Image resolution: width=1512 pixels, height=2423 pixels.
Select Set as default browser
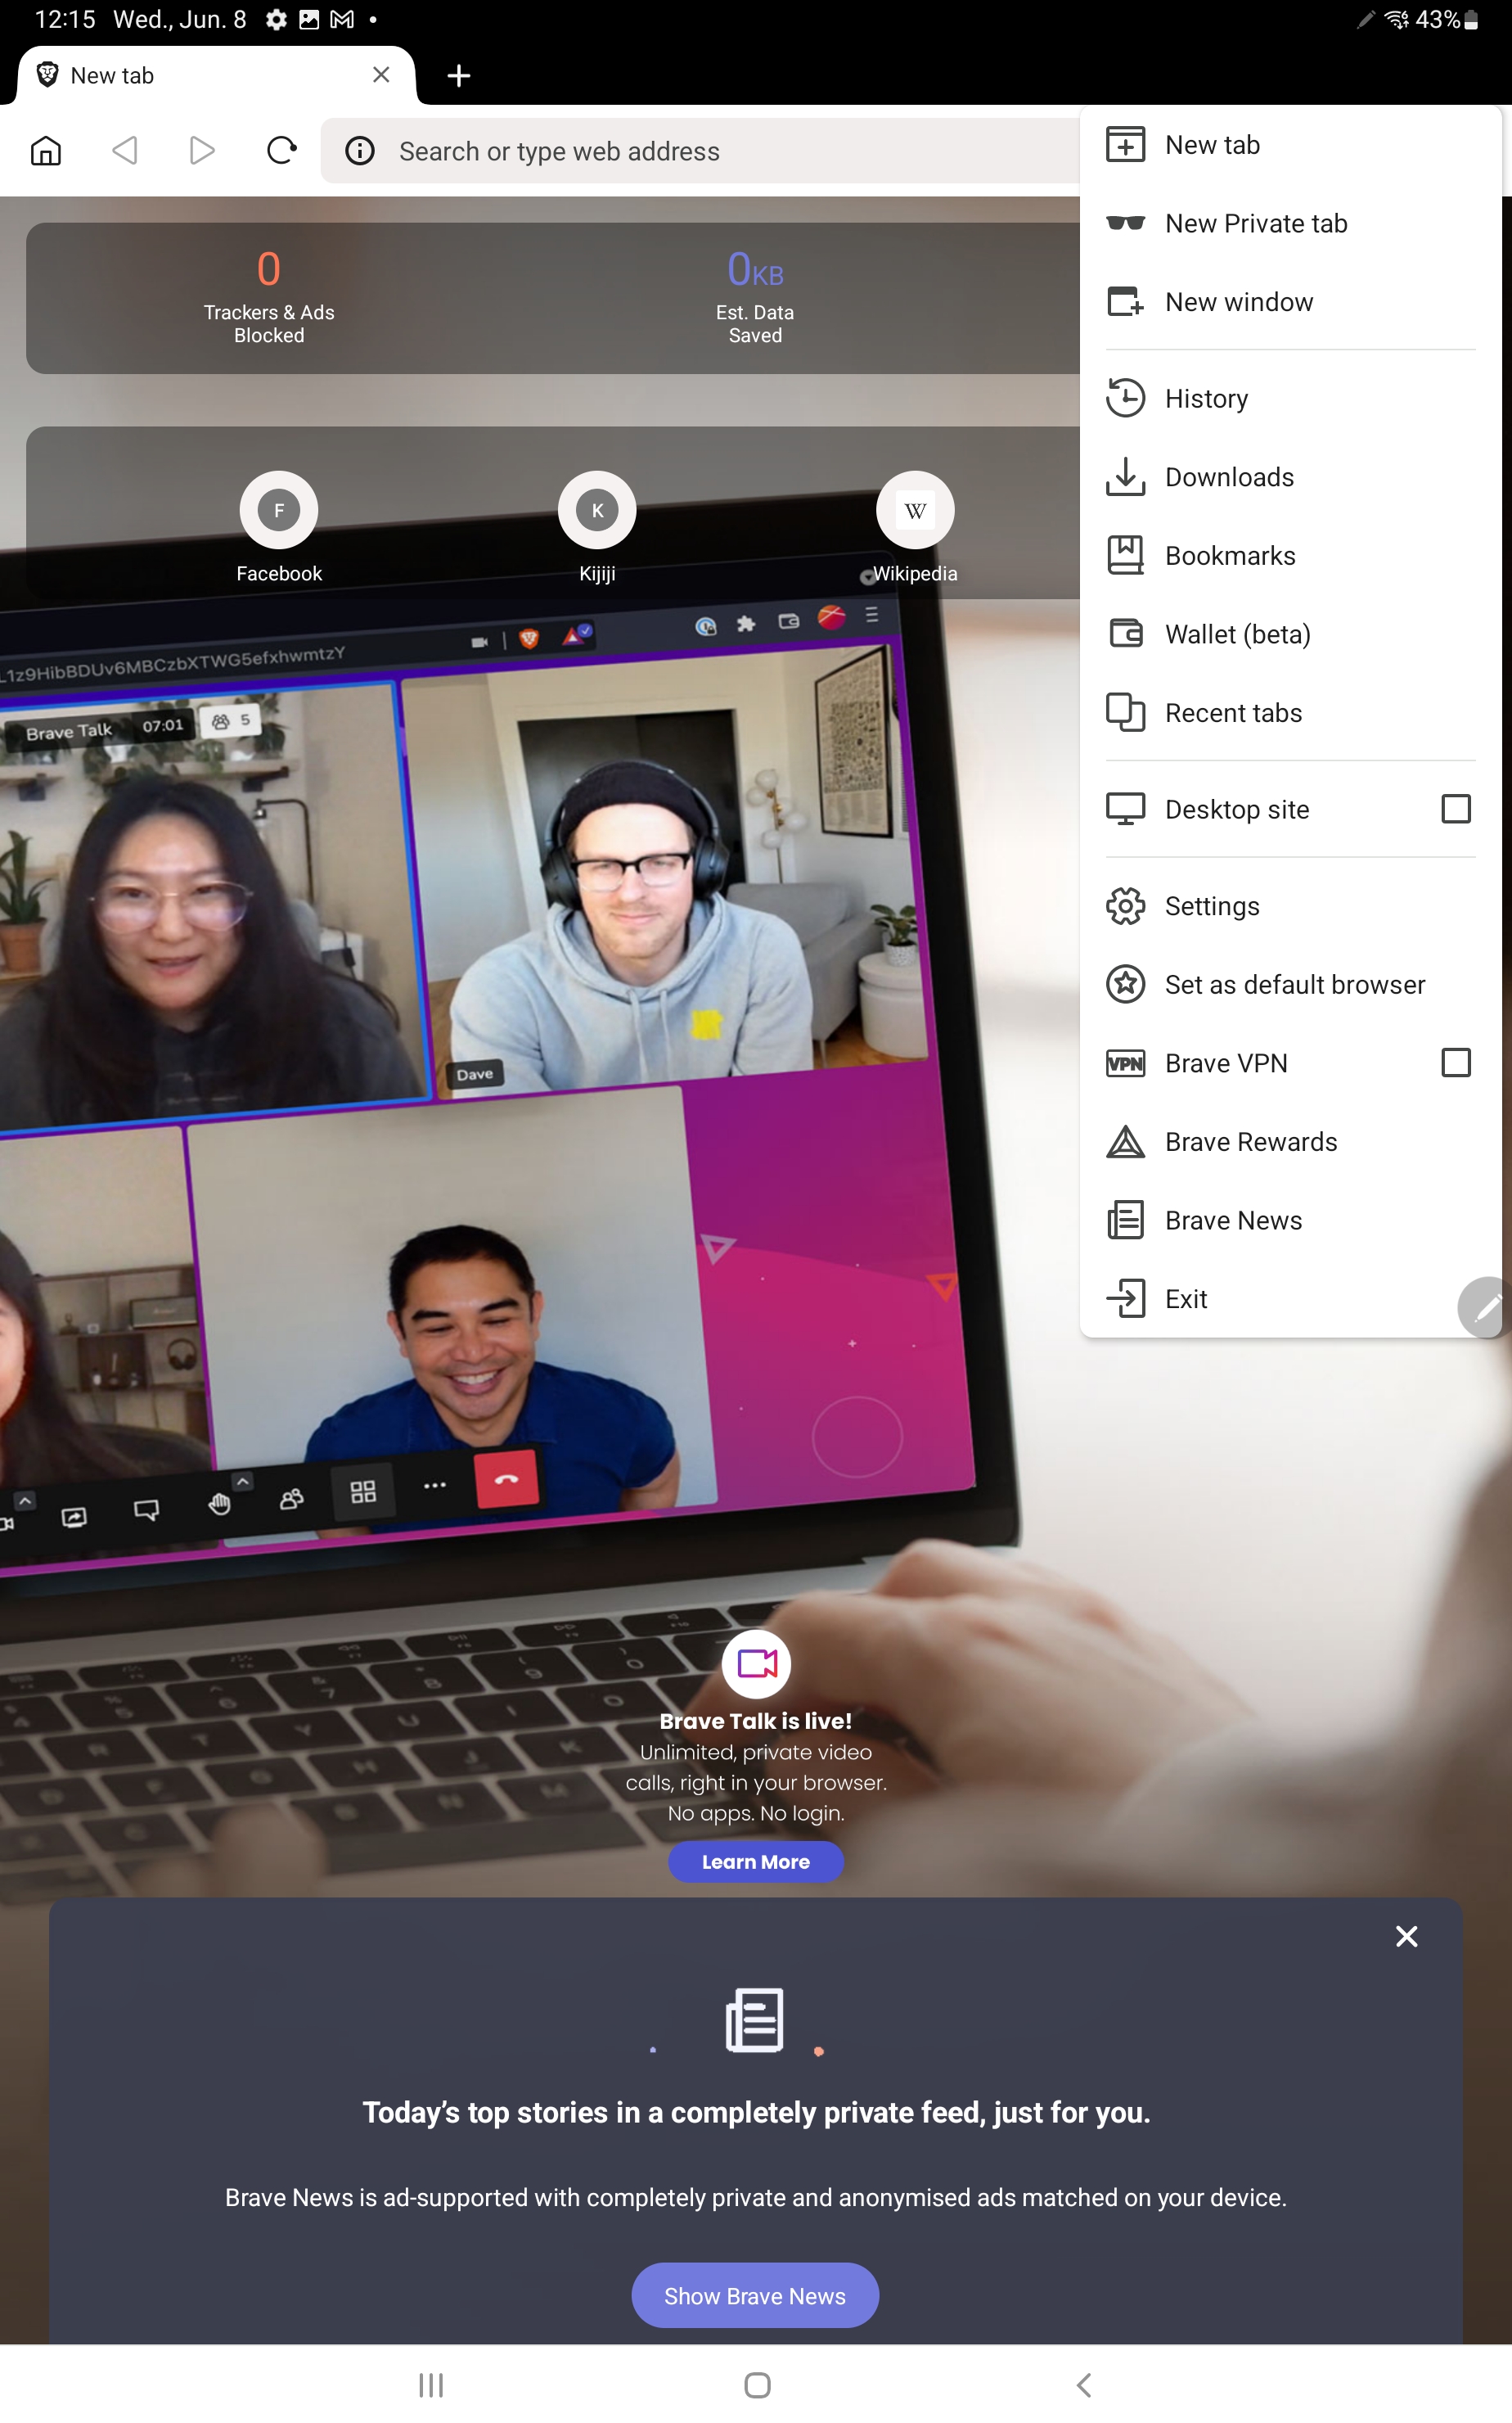(x=1290, y=985)
